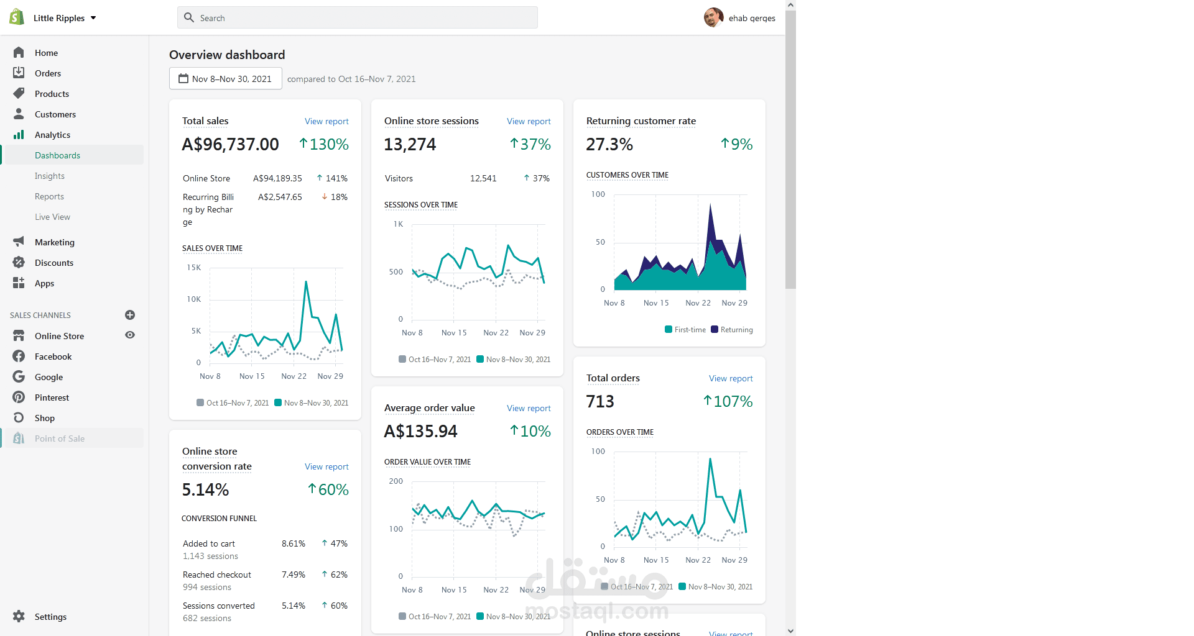1194x636 pixels.
Task: Select Live View in Analytics submenu
Action: click(x=52, y=217)
